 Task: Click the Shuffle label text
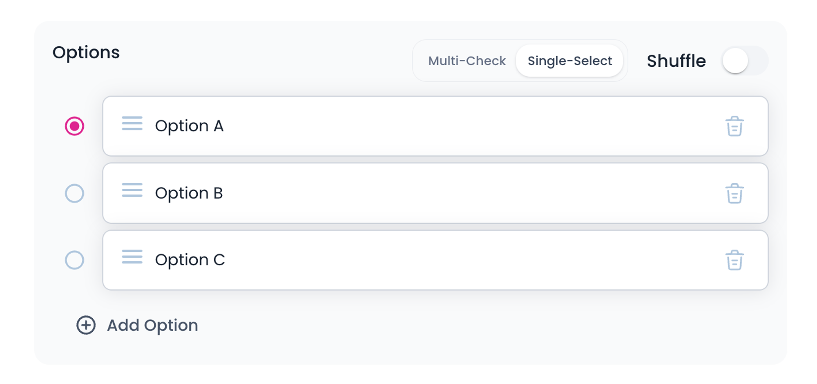pos(676,61)
